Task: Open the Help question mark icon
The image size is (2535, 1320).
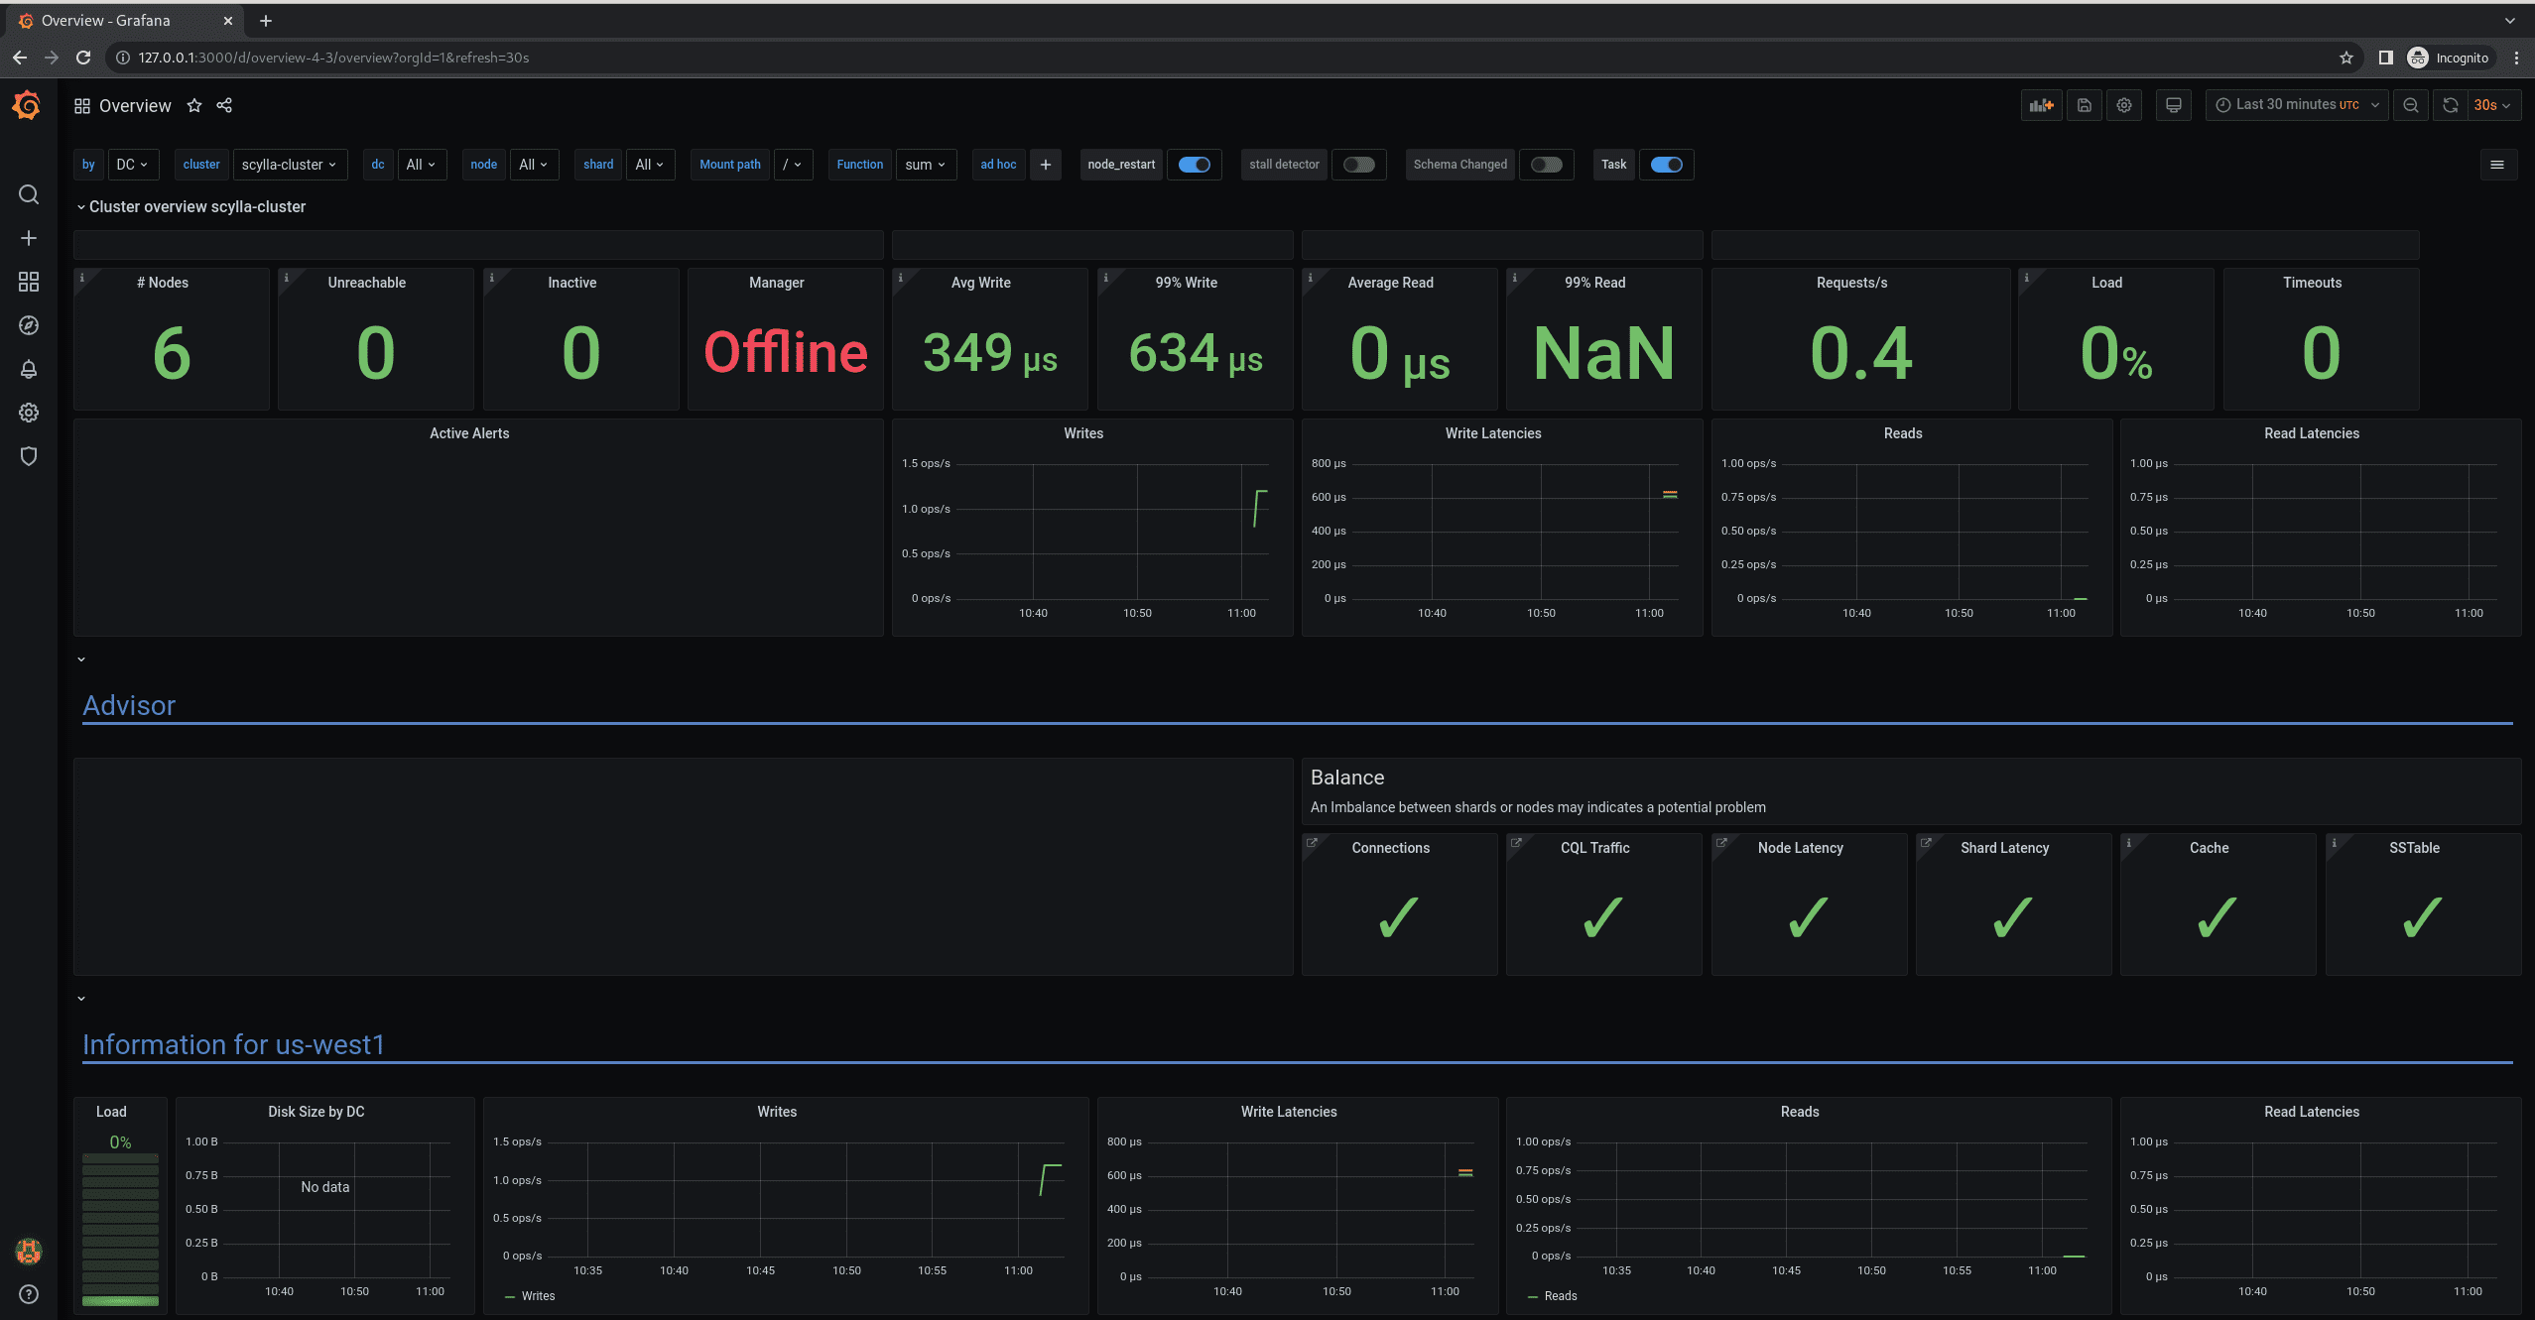Action: pos(29,1294)
